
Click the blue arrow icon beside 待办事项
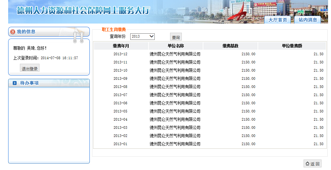(15, 83)
